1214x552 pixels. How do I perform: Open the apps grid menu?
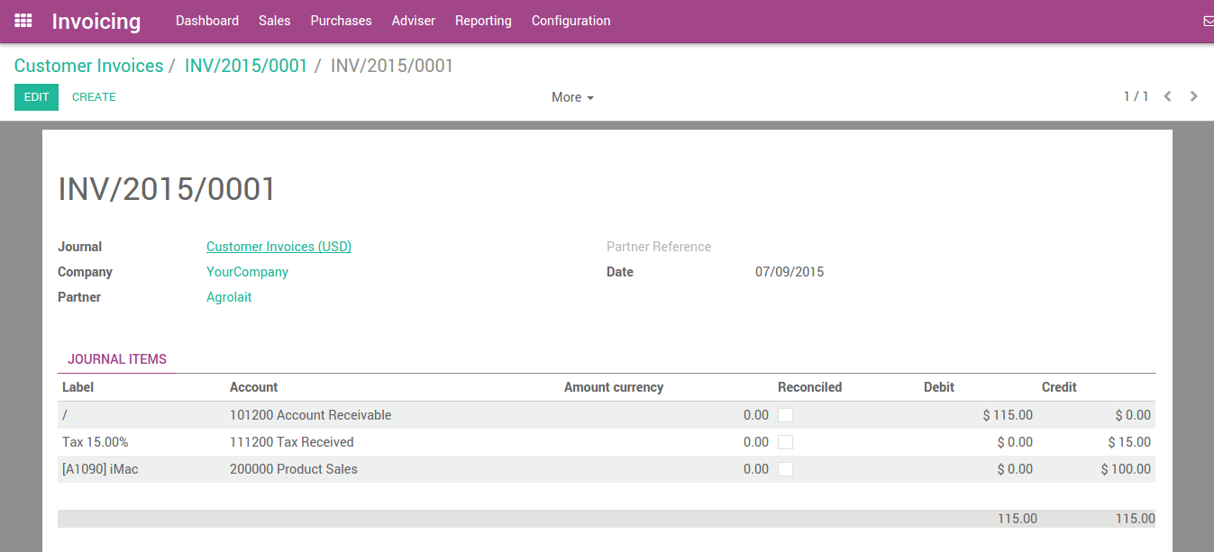point(23,21)
